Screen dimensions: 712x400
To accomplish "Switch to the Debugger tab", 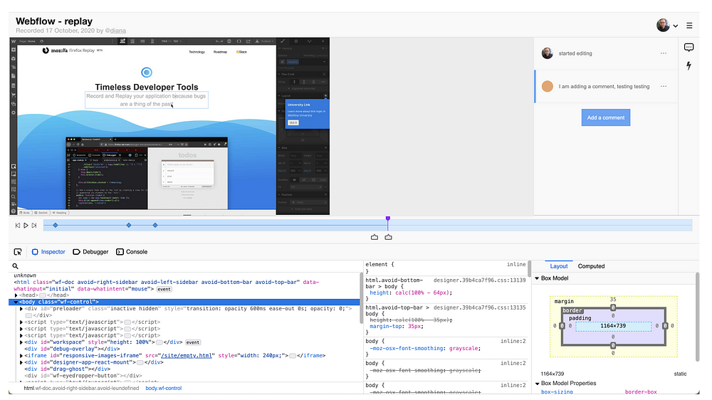I will click(x=91, y=252).
